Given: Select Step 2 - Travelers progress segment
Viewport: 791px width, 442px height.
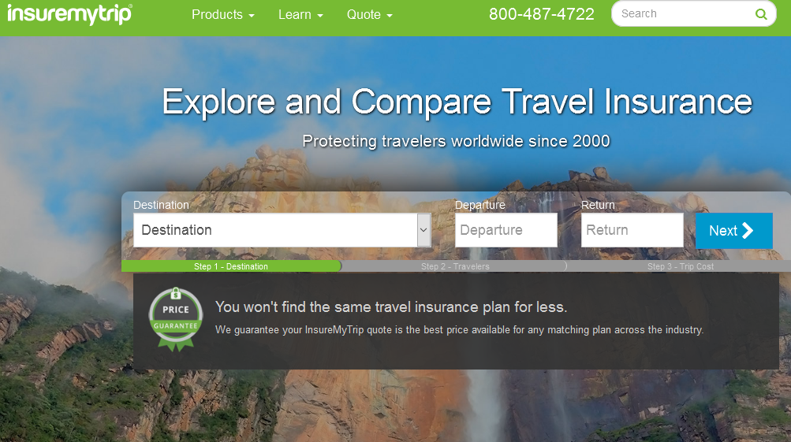Looking at the screenshot, I should tap(455, 266).
